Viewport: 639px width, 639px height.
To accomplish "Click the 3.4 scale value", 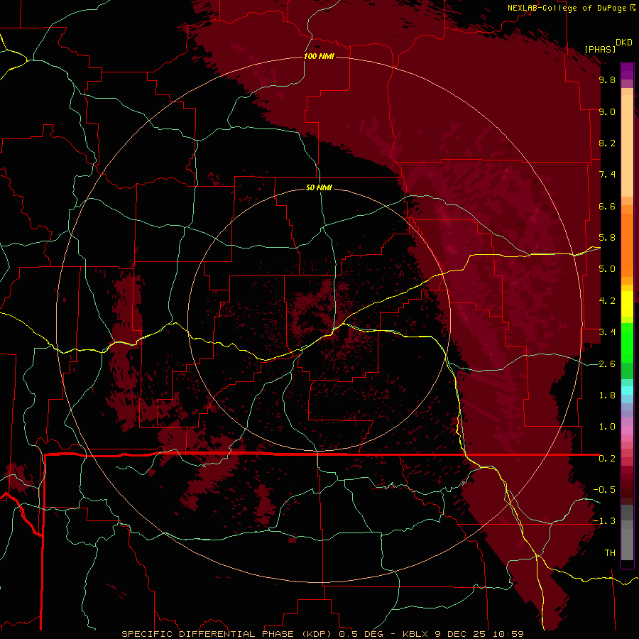I will tap(607, 332).
